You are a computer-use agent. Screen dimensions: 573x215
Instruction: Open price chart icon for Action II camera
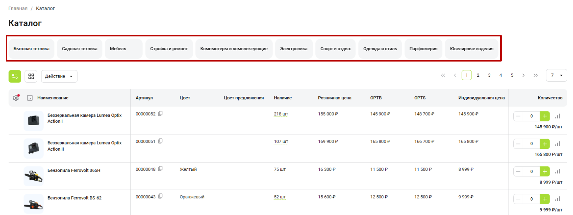click(558, 144)
